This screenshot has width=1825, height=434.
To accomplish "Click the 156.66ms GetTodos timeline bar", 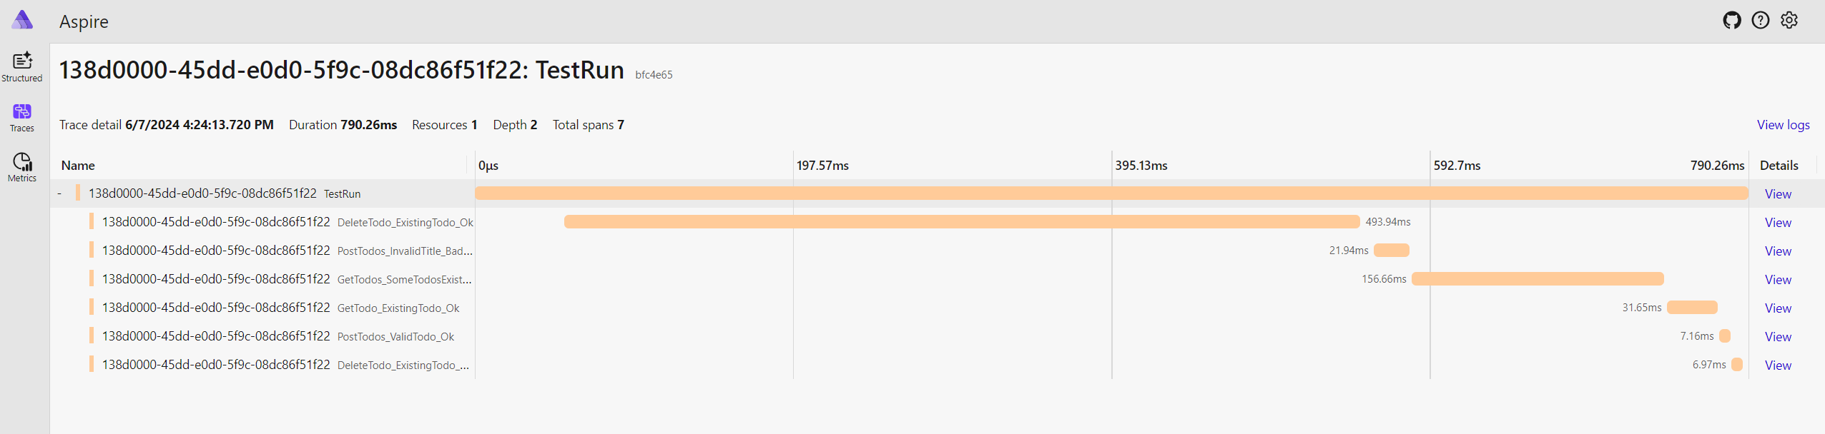I will pyautogui.click(x=1538, y=279).
